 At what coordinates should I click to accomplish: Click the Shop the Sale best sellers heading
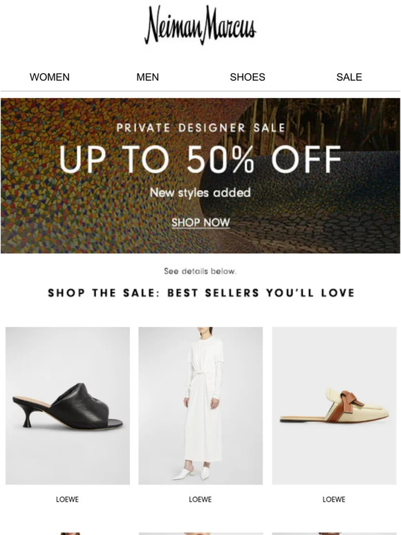201,293
